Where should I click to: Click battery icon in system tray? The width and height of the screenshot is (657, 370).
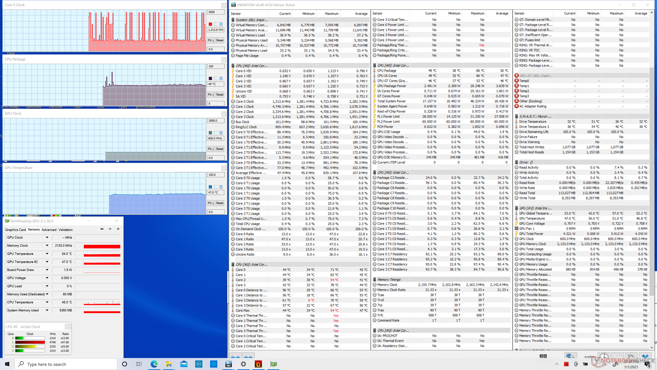tap(585, 364)
